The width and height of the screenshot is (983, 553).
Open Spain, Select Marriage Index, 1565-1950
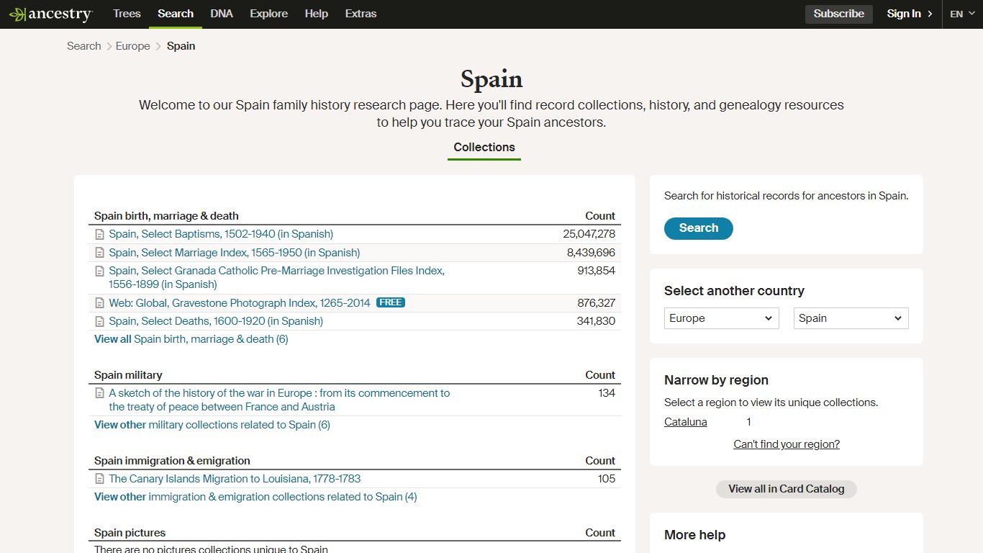pos(235,253)
